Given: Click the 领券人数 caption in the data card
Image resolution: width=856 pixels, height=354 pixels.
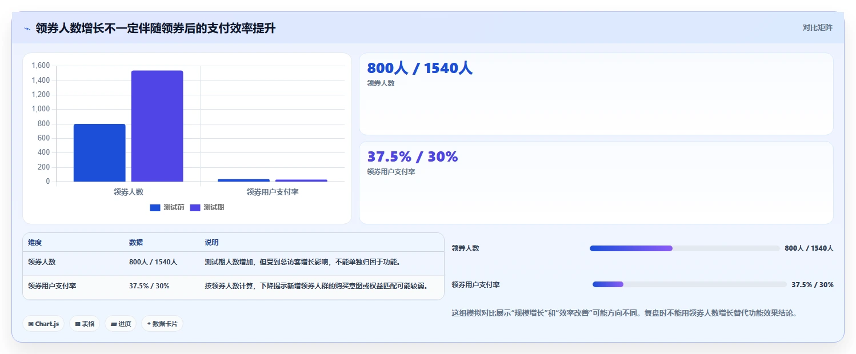Looking at the screenshot, I should tap(381, 83).
